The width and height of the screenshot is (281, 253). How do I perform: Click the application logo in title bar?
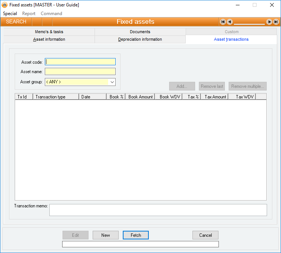click(5, 5)
